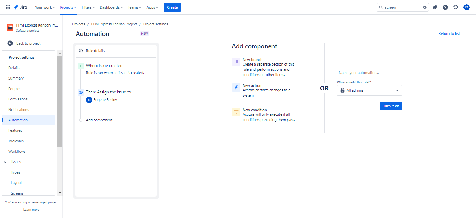Open the Who can edit this rule dropdown
Viewport: 476px width, 218px height.
coord(369,90)
